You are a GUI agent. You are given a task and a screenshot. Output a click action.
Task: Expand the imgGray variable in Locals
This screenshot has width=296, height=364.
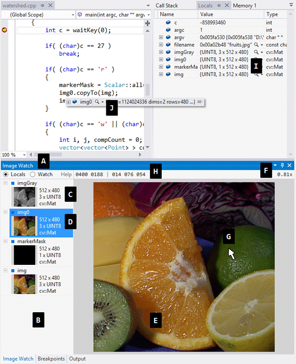(161, 52)
